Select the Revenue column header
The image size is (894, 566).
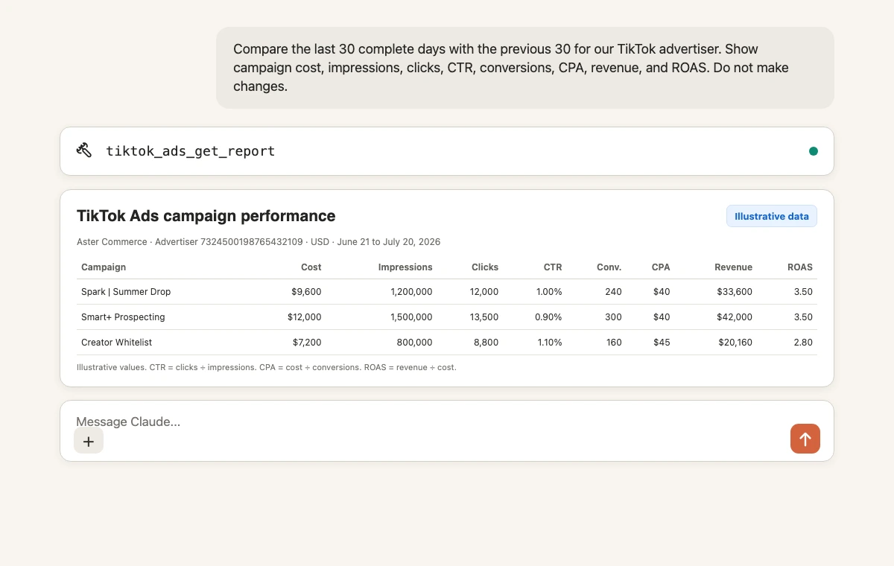tap(733, 267)
